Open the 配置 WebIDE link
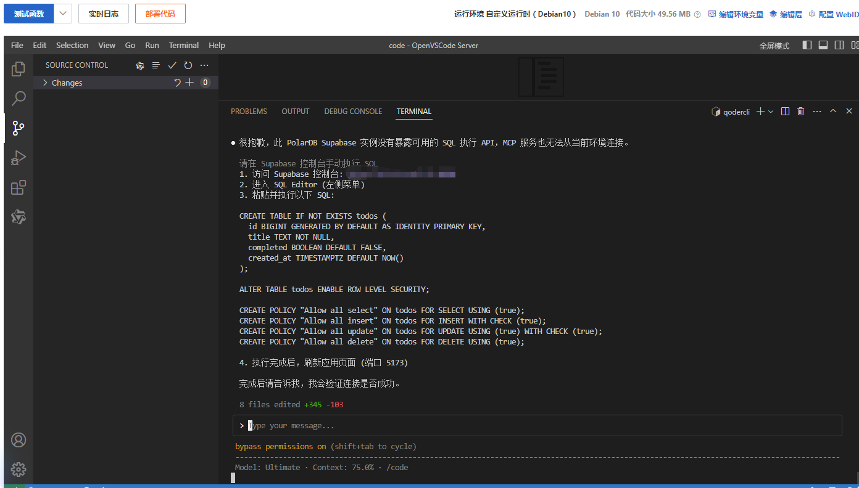The height and width of the screenshot is (488, 859). [x=834, y=14]
